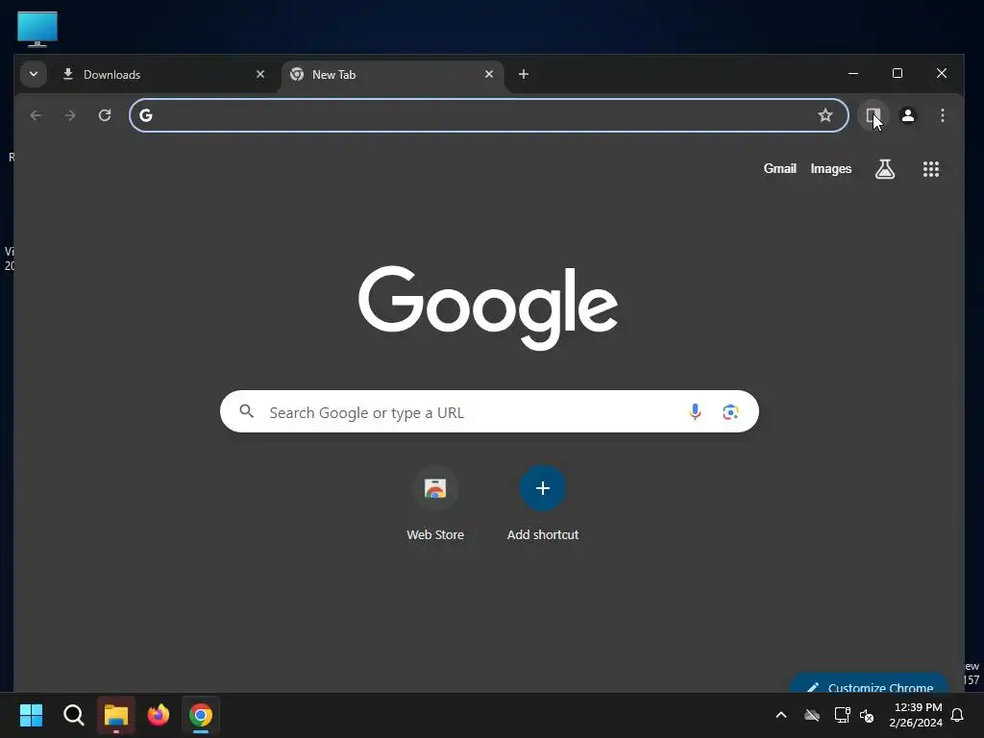This screenshot has width=984, height=738.
Task: Open network status tray icon
Action: pyautogui.click(x=842, y=715)
